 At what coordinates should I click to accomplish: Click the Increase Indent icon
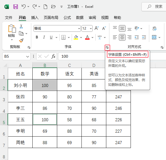coord(144,37)
